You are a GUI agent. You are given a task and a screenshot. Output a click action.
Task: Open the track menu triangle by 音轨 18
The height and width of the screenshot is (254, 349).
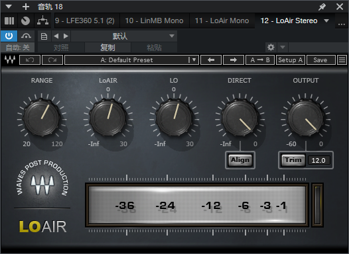coord(9,7)
